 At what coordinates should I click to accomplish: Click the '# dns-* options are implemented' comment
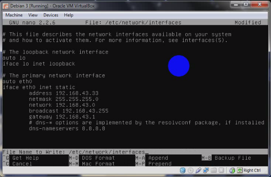146,123
